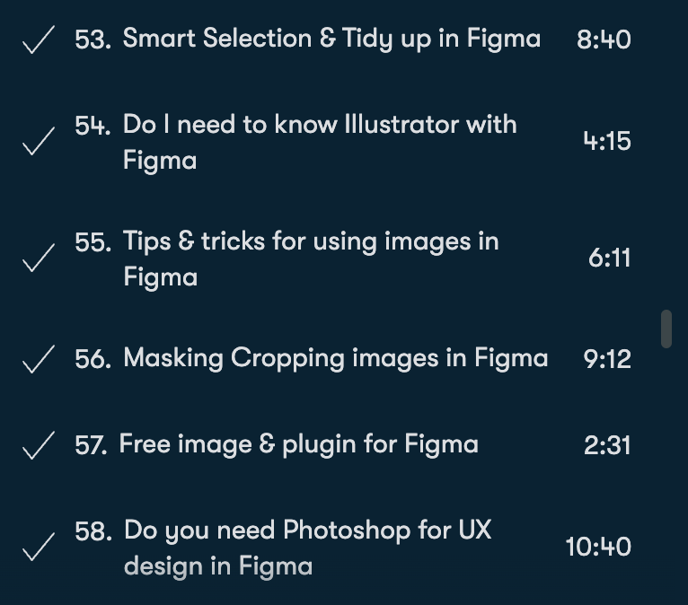Viewport: 688px width, 605px height.
Task: Click the 6:11 duration label
Action: [x=609, y=259]
